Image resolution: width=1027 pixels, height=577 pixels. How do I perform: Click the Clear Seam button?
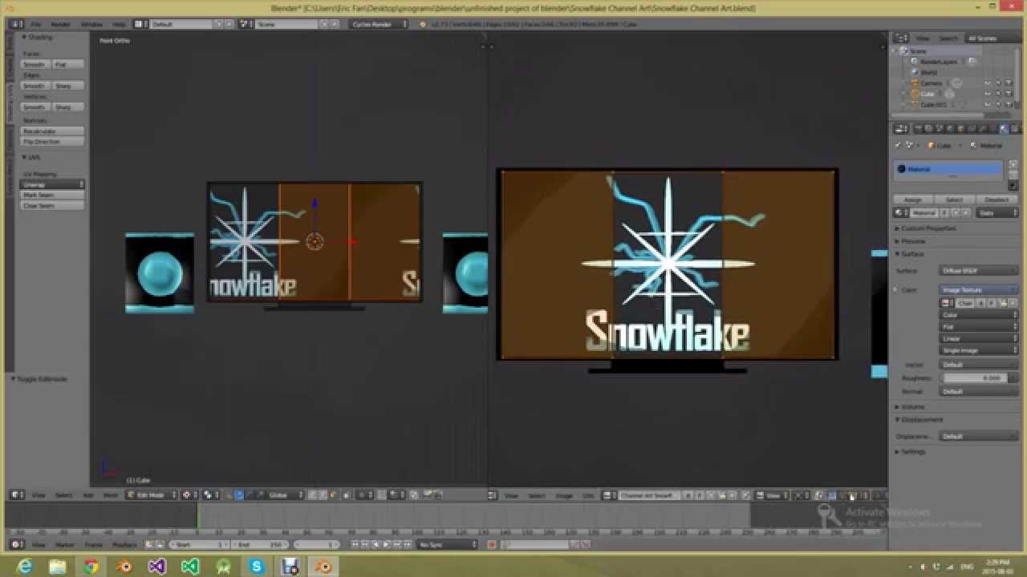[x=52, y=205]
